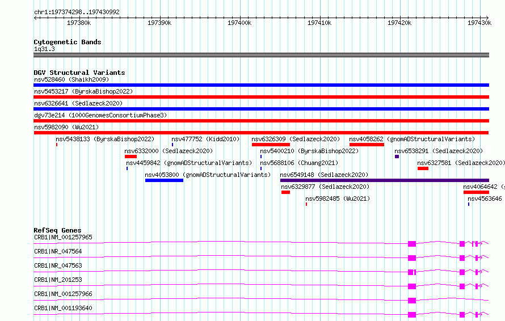
Task: Click the red nsv6329877 (Sedlazeck2020) bar
Action: (285, 192)
